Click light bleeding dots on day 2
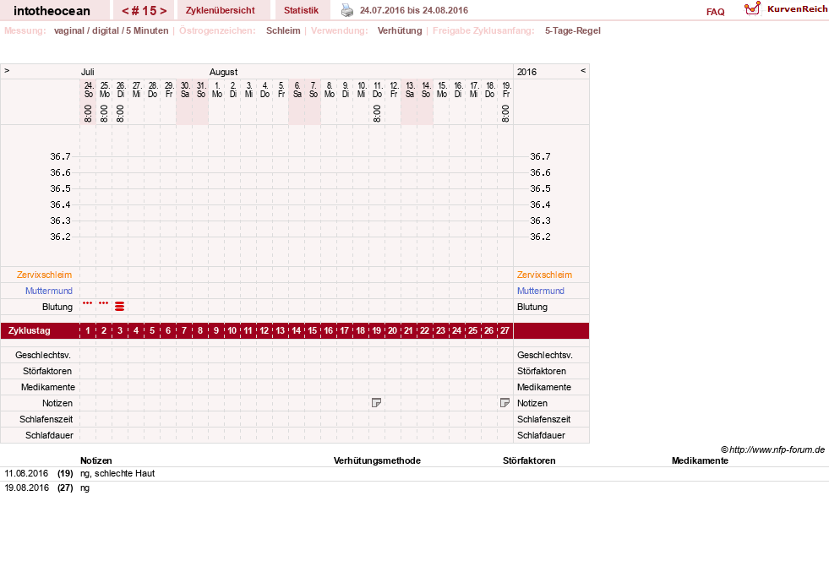Viewport: 829px width, 561px height. coord(104,303)
